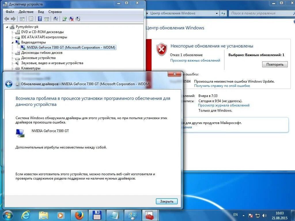Select the Pymydolov-pk computer tree item

click(27, 27)
